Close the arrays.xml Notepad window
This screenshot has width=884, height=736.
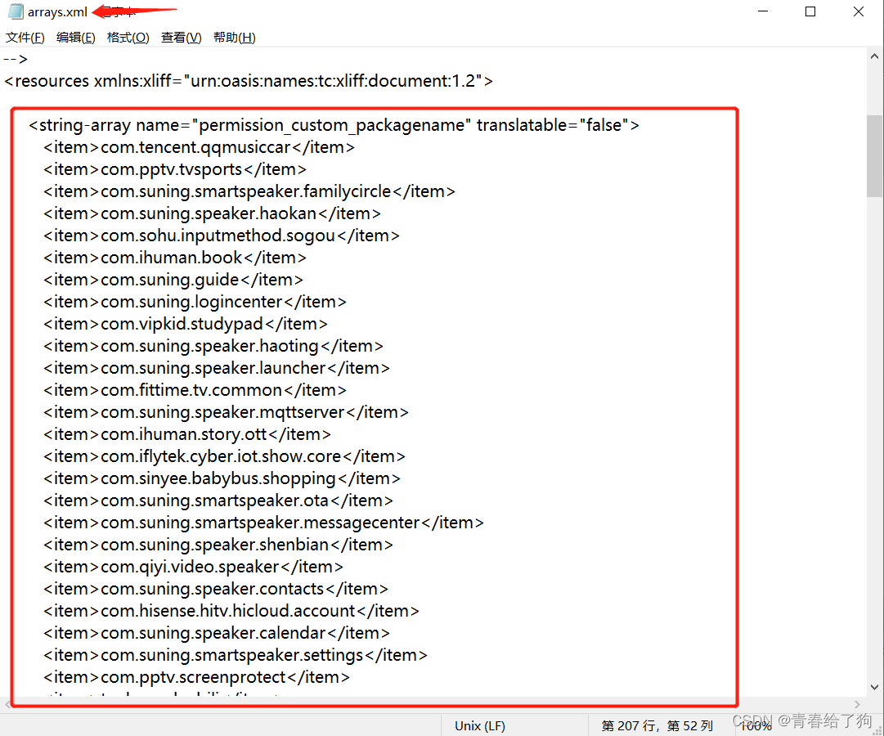pyautogui.click(x=858, y=11)
